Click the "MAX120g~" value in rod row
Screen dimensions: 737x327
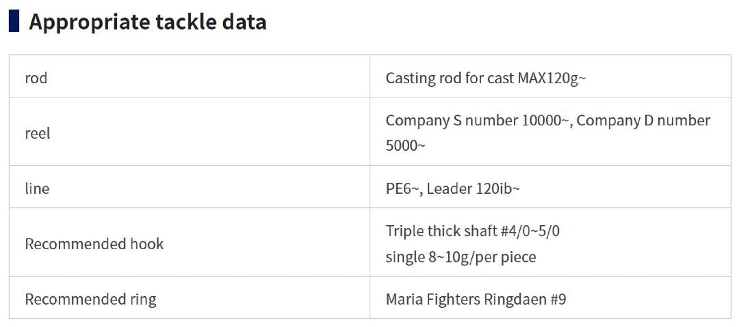point(552,78)
